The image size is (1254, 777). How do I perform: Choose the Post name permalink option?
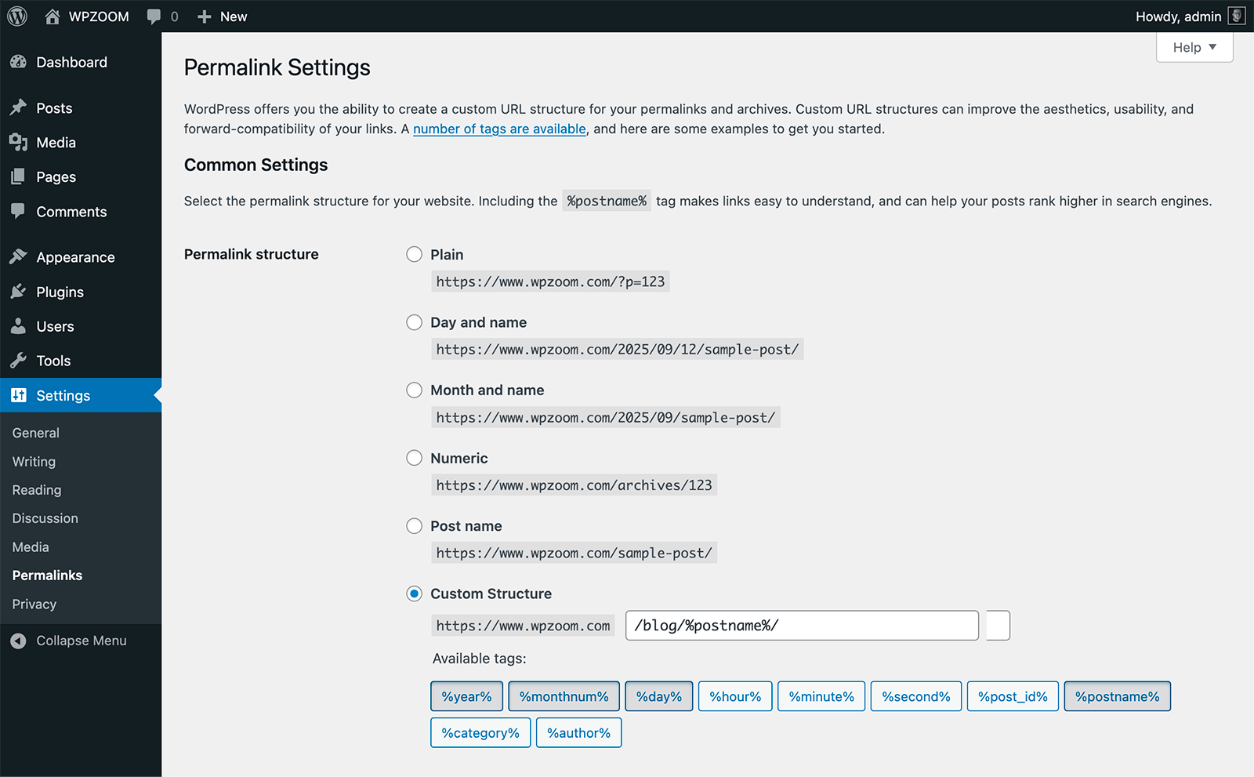(414, 526)
